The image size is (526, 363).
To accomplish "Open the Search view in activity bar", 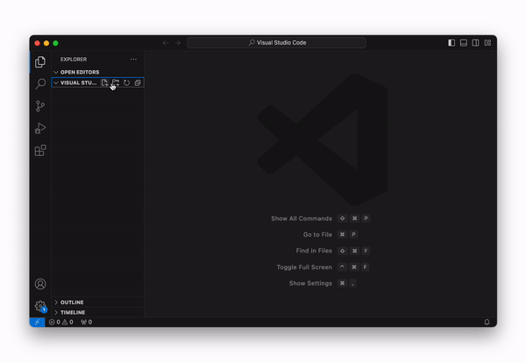I will click(40, 84).
